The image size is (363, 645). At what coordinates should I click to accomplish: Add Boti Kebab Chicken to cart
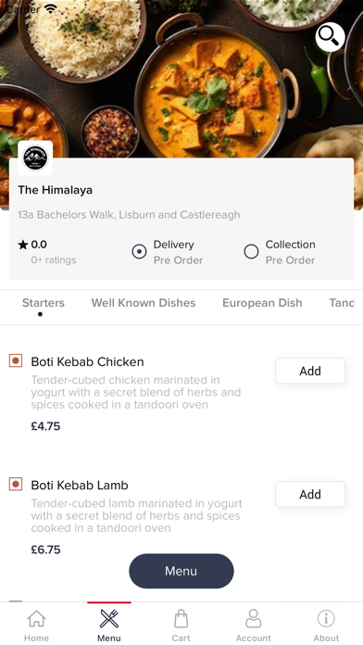tap(310, 371)
